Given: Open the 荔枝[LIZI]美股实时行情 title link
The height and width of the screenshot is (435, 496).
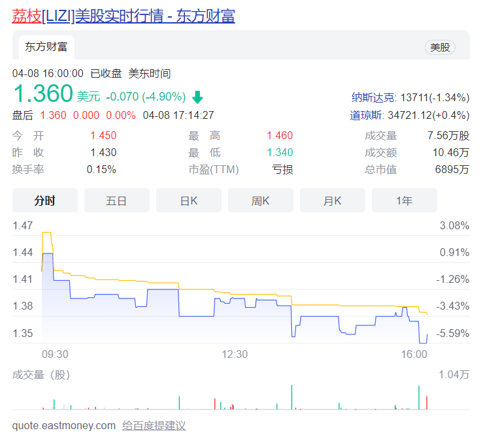Looking at the screenshot, I should tap(124, 16).
